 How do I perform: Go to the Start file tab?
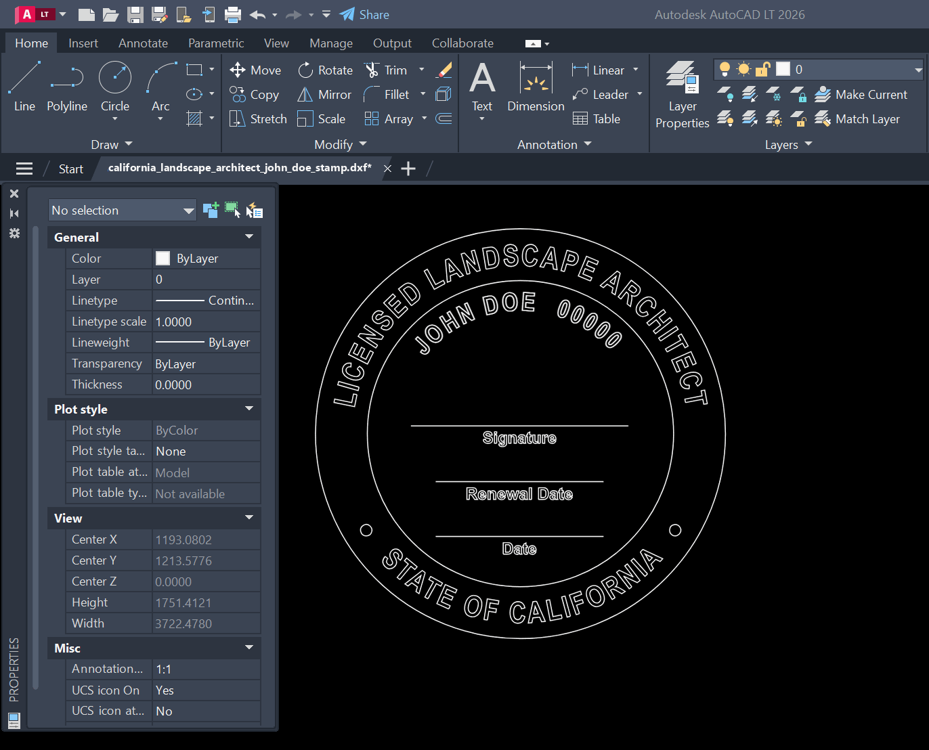71,169
